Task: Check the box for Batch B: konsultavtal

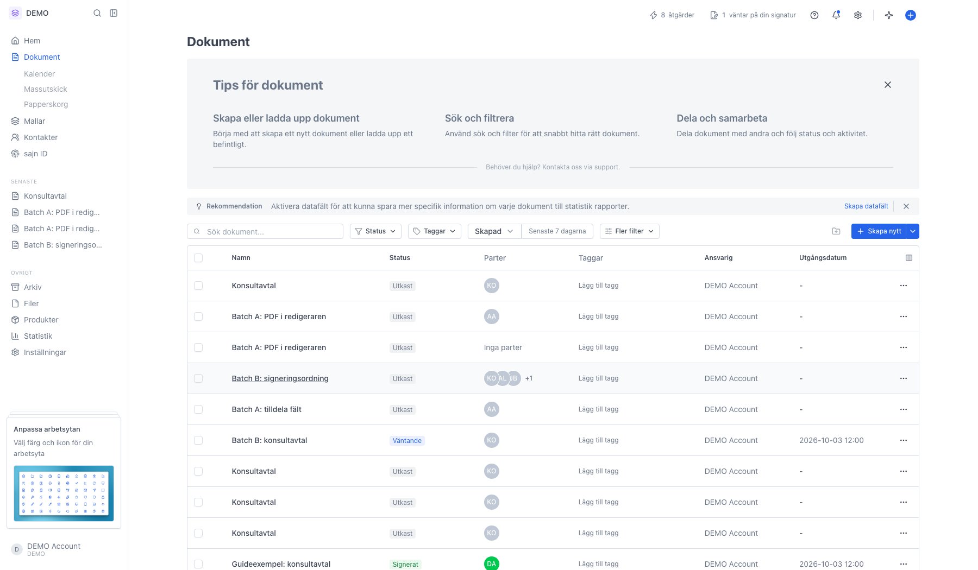Action: [x=198, y=440]
